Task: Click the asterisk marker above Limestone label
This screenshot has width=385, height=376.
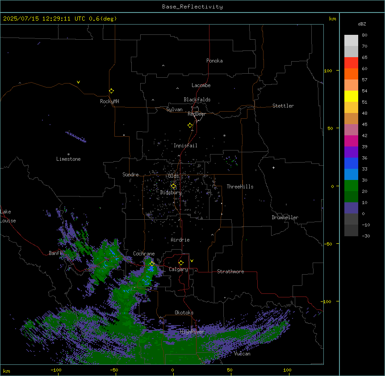Action: (68, 155)
